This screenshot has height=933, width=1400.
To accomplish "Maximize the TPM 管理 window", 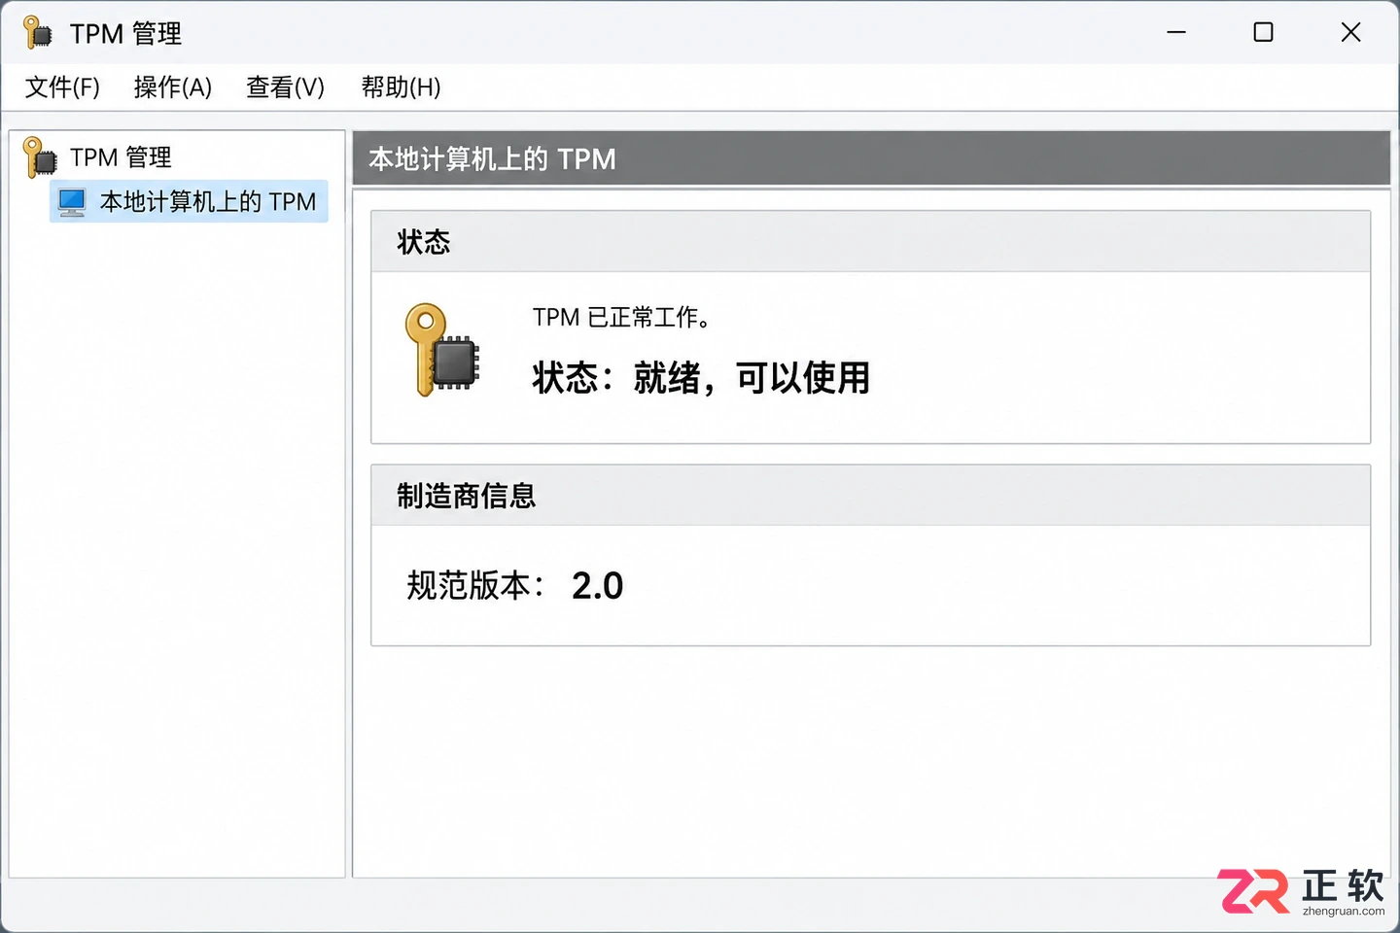I will pos(1263,32).
